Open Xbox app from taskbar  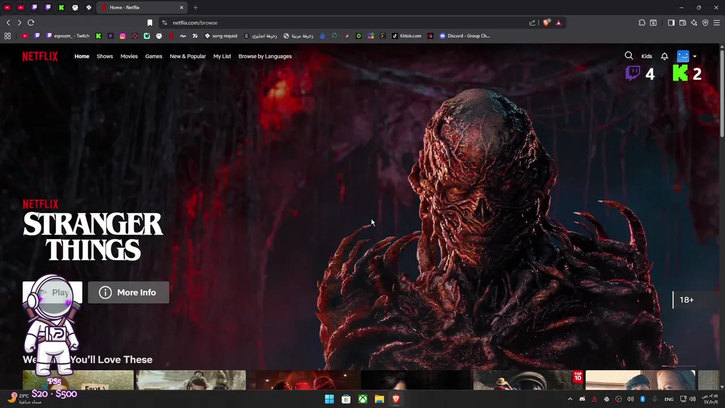[362, 399]
